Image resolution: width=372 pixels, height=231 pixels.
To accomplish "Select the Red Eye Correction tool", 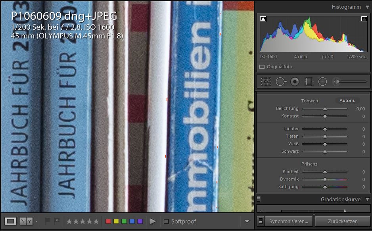I will (x=295, y=82).
